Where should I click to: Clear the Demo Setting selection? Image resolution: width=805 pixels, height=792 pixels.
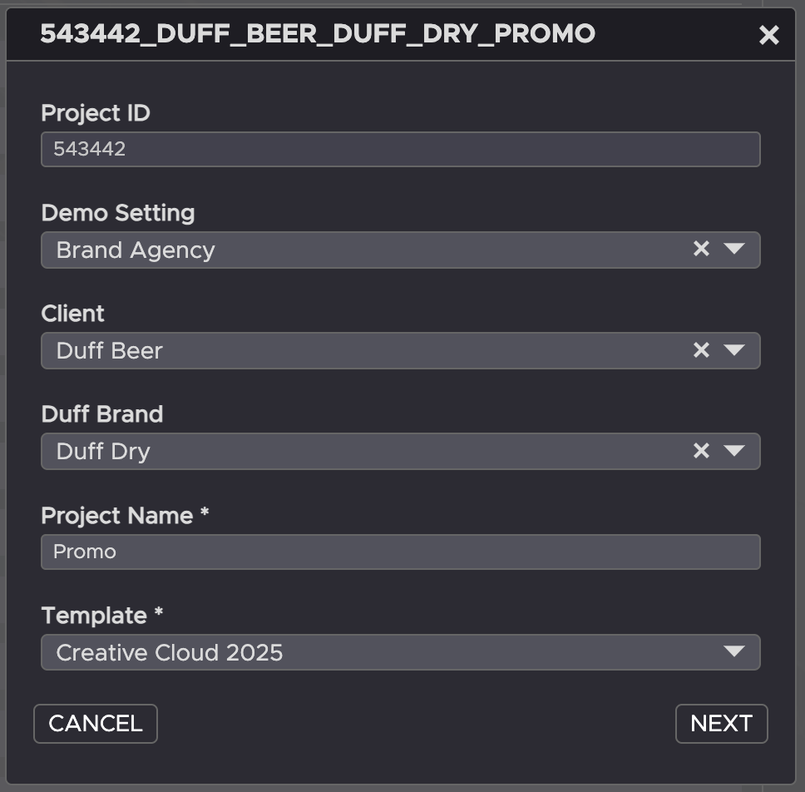pyautogui.click(x=701, y=249)
